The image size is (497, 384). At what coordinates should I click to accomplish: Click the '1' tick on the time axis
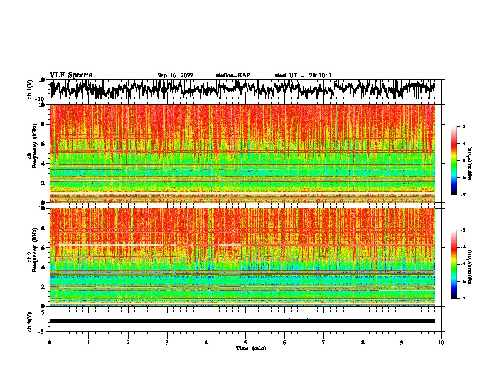88,343
